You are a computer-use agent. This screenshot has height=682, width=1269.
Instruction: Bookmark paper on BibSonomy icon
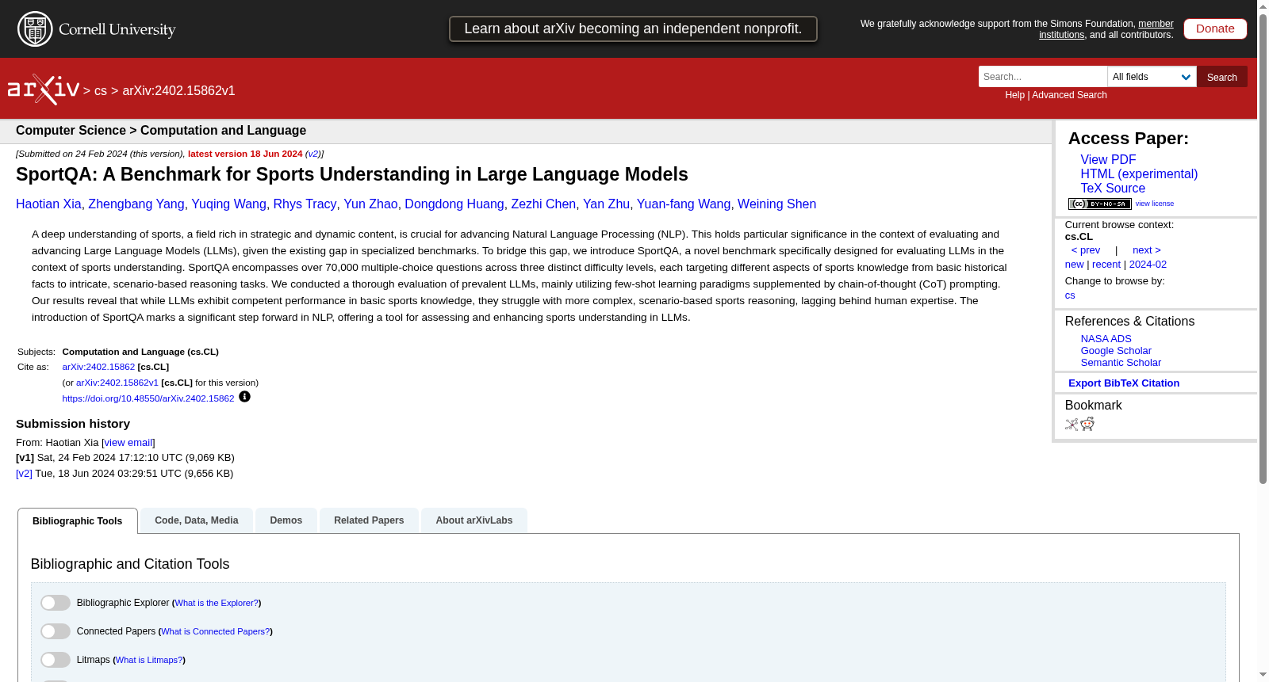coord(1072,425)
